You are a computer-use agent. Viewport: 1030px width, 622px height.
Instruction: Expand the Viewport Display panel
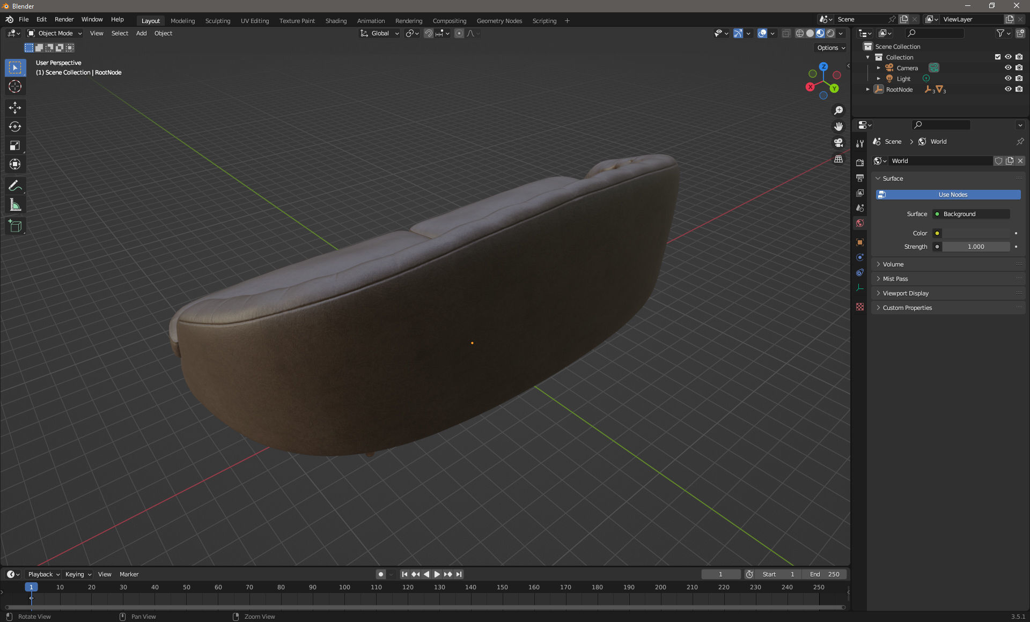(x=948, y=293)
